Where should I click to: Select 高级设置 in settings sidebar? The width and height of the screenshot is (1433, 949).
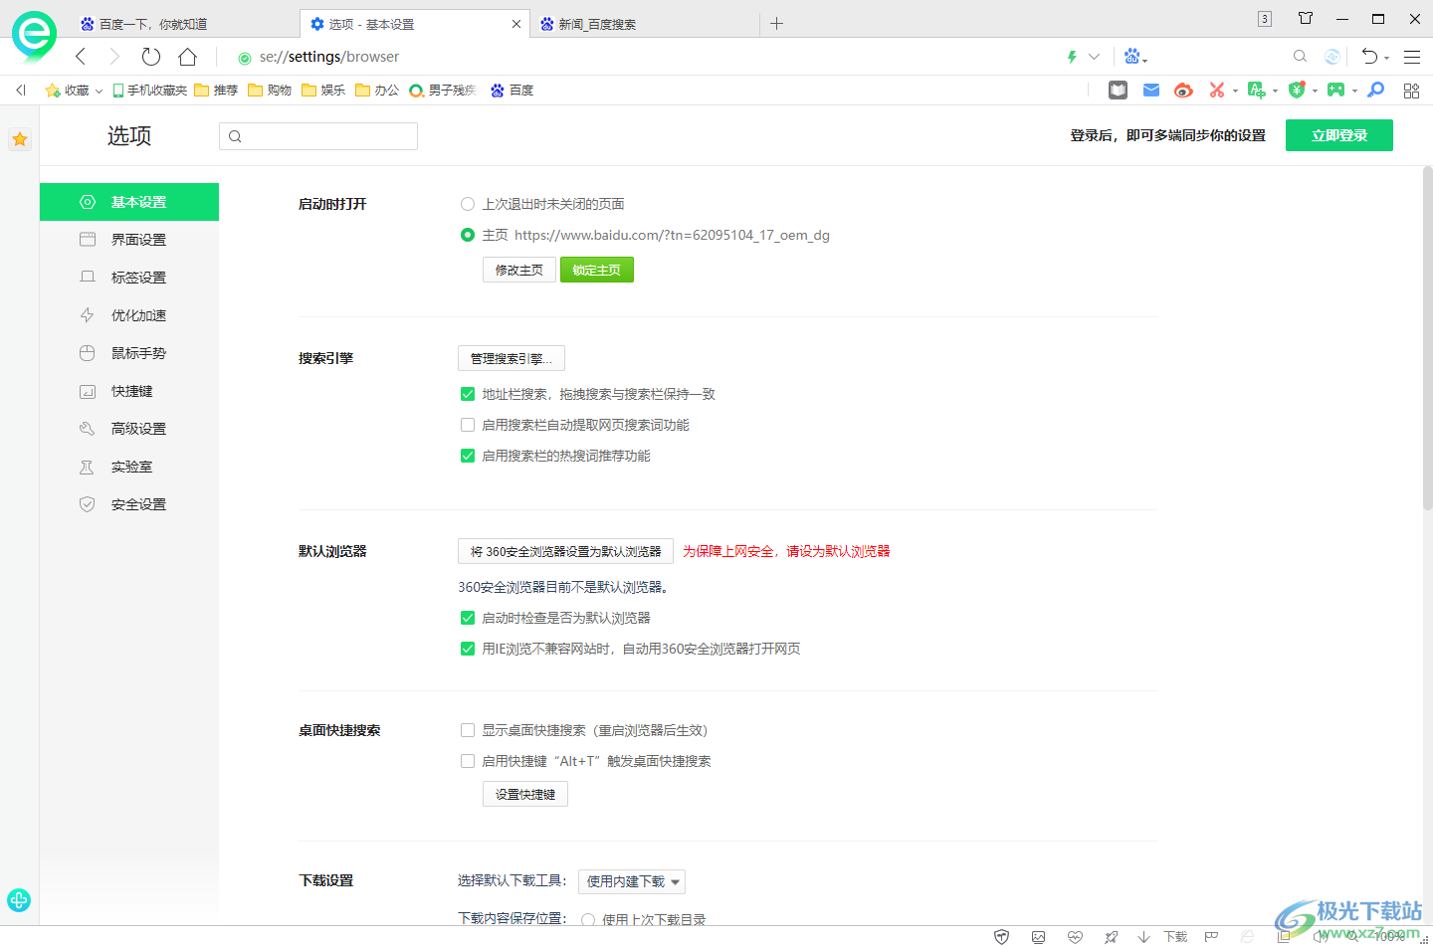coord(129,429)
